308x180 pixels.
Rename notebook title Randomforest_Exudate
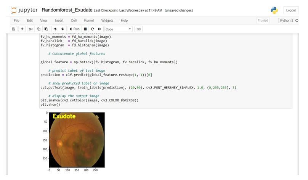67,10
